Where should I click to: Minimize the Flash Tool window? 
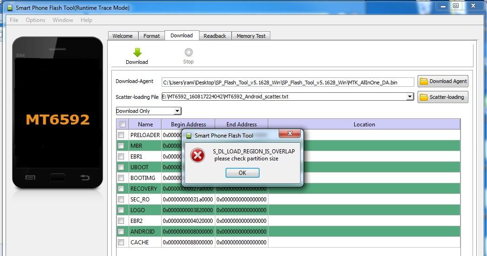pos(443,6)
